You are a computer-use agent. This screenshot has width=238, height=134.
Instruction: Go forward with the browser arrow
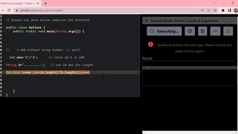[3, 10]
